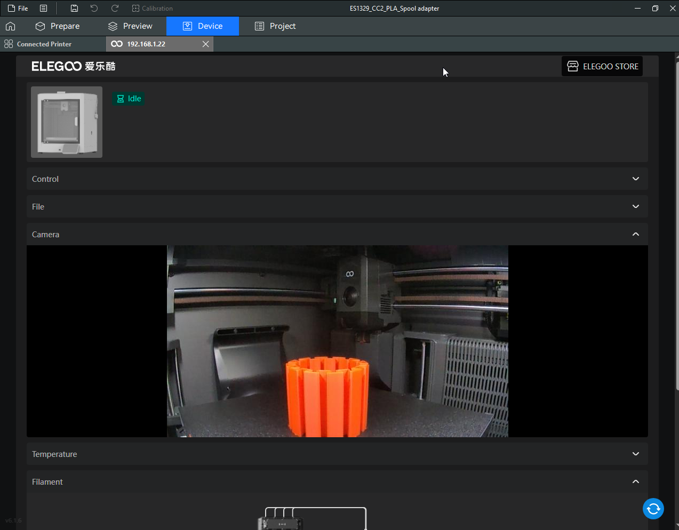Close the 192.168.1.22 printer tab

205,44
